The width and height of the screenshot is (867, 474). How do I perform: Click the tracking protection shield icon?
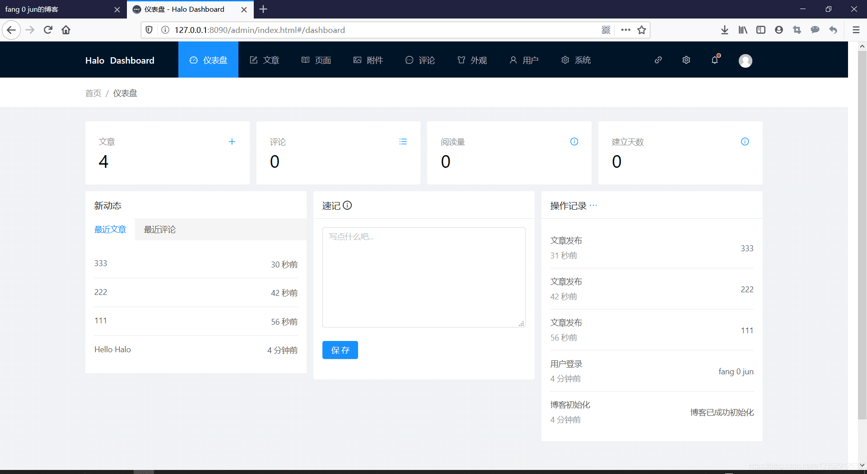coord(149,30)
